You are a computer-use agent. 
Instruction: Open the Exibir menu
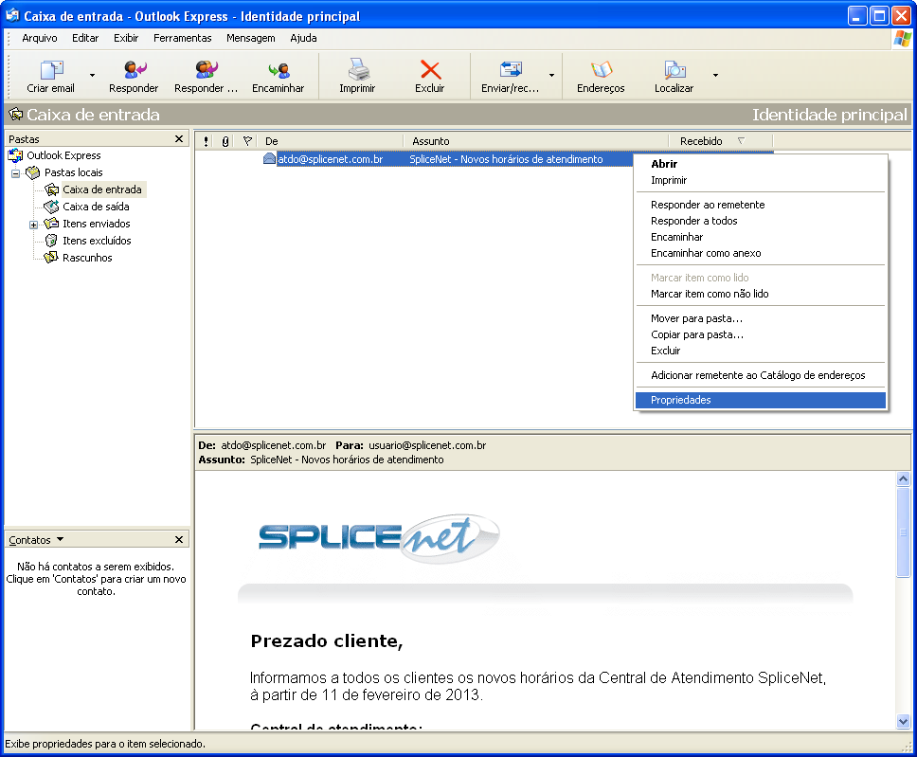(126, 38)
